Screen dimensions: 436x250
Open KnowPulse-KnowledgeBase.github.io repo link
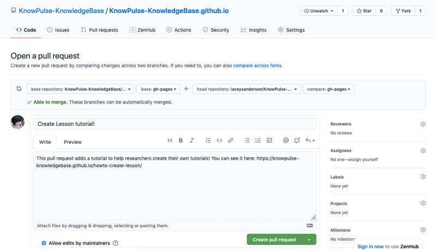169,11
